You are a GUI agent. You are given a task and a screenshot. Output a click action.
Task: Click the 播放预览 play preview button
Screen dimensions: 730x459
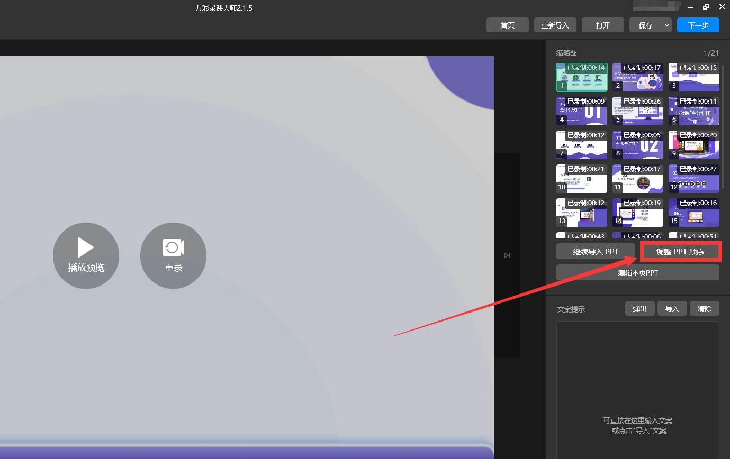[x=86, y=256]
